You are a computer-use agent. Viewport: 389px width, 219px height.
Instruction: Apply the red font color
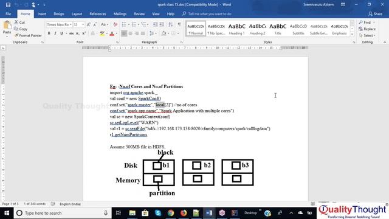112,33
